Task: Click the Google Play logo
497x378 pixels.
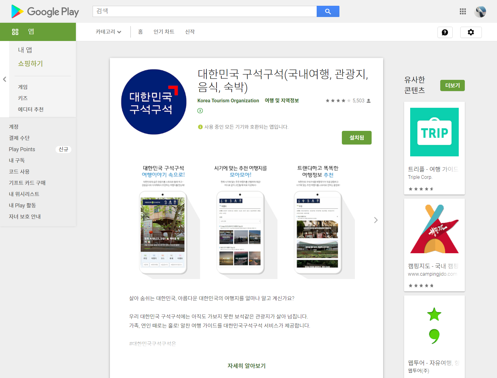Action: point(45,12)
